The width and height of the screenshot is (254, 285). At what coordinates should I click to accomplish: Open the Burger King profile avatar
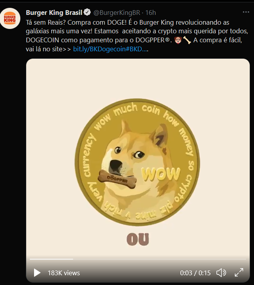10,18
